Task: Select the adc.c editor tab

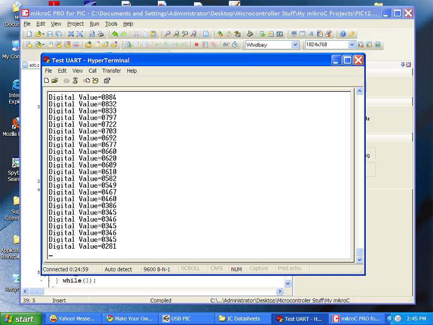Action: tap(31, 65)
